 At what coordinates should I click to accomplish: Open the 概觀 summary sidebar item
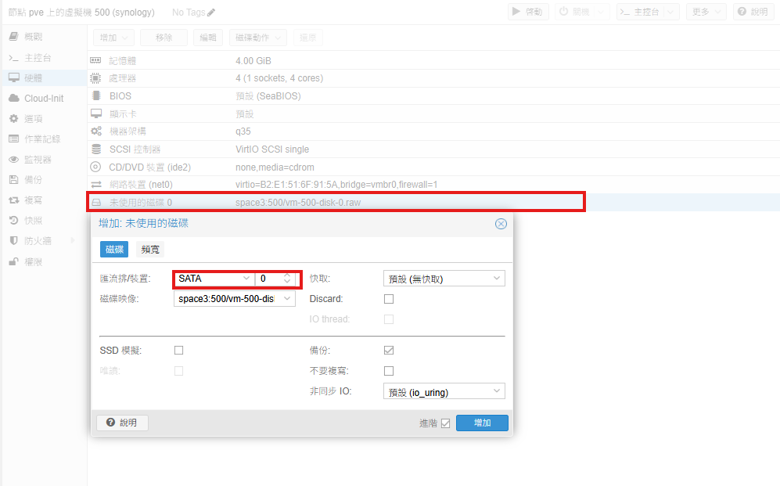point(33,37)
